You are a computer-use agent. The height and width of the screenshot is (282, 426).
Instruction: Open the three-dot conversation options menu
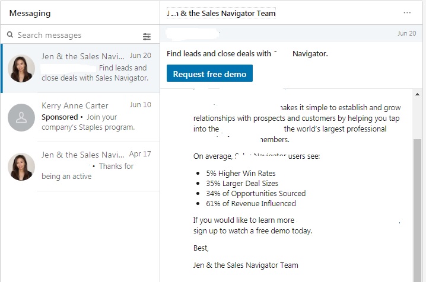[407, 13]
